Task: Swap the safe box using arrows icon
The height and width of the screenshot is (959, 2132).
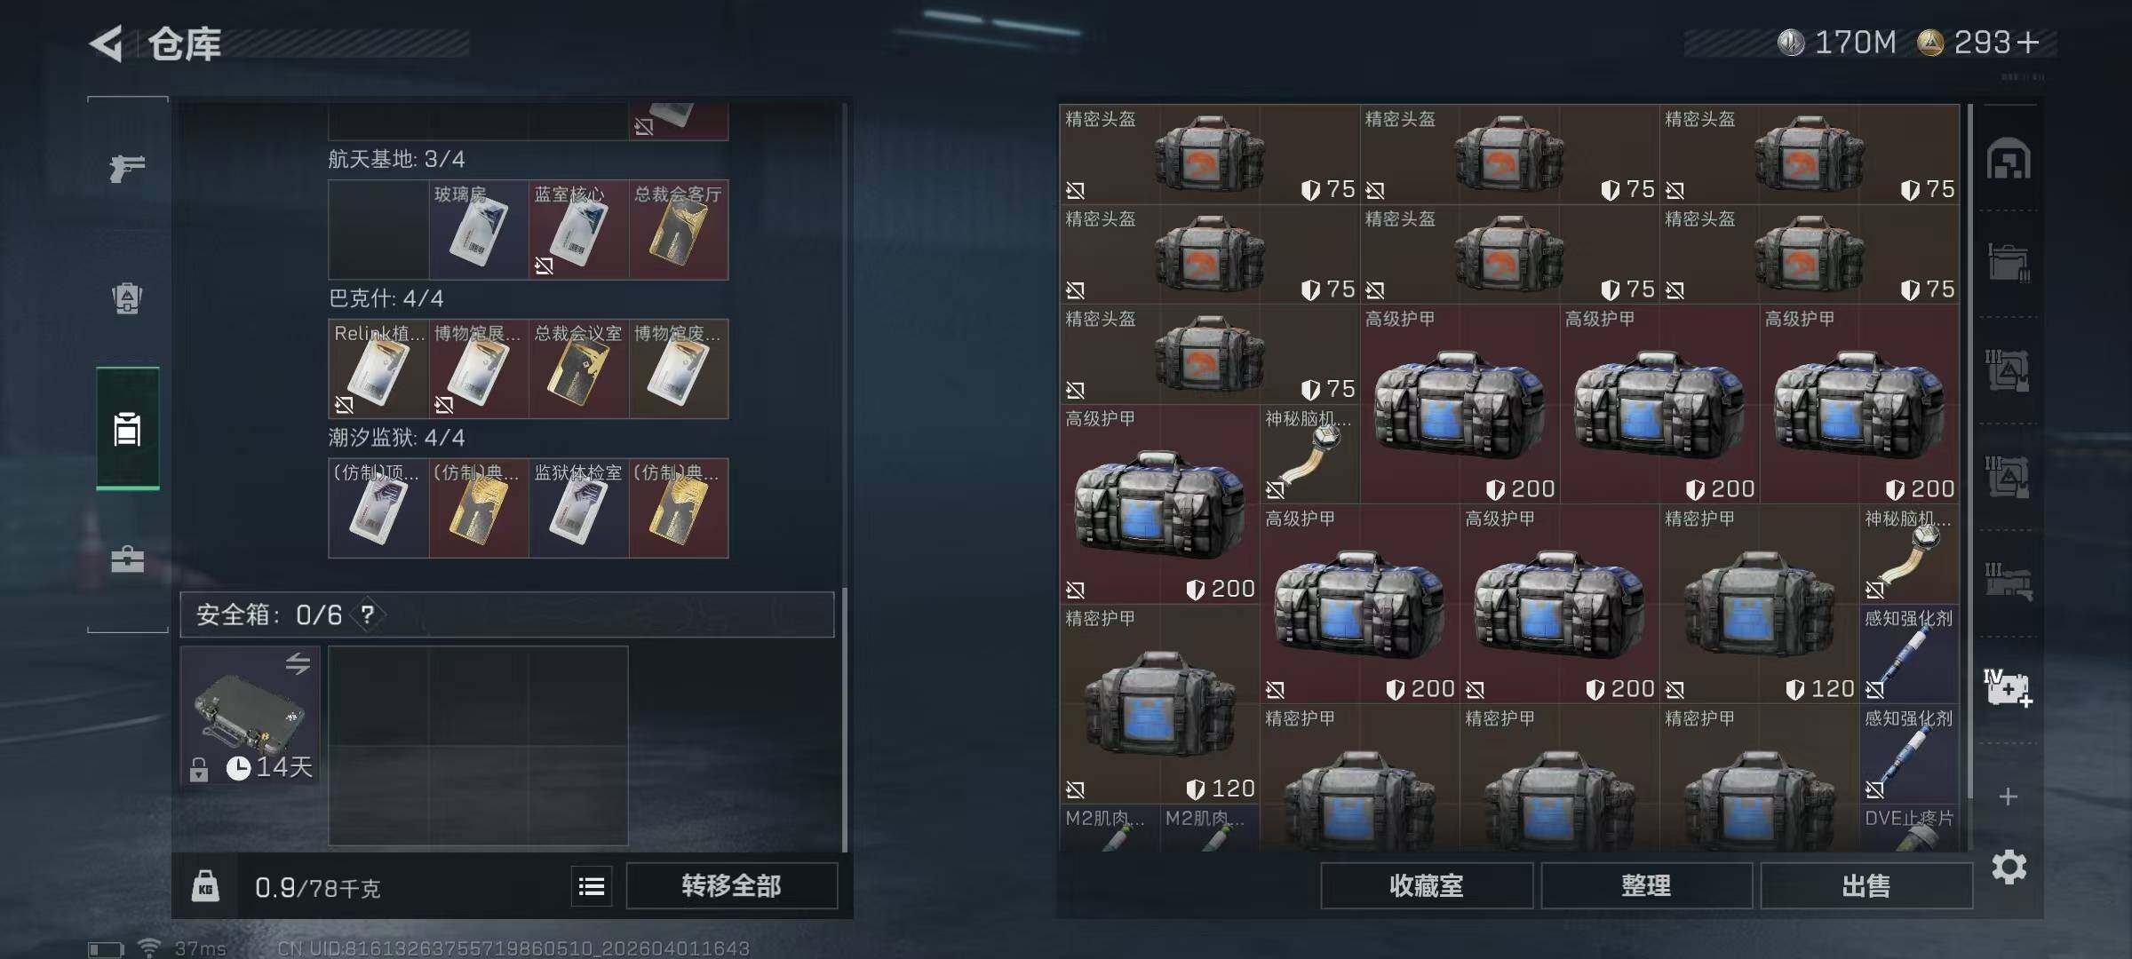Action: [x=298, y=663]
